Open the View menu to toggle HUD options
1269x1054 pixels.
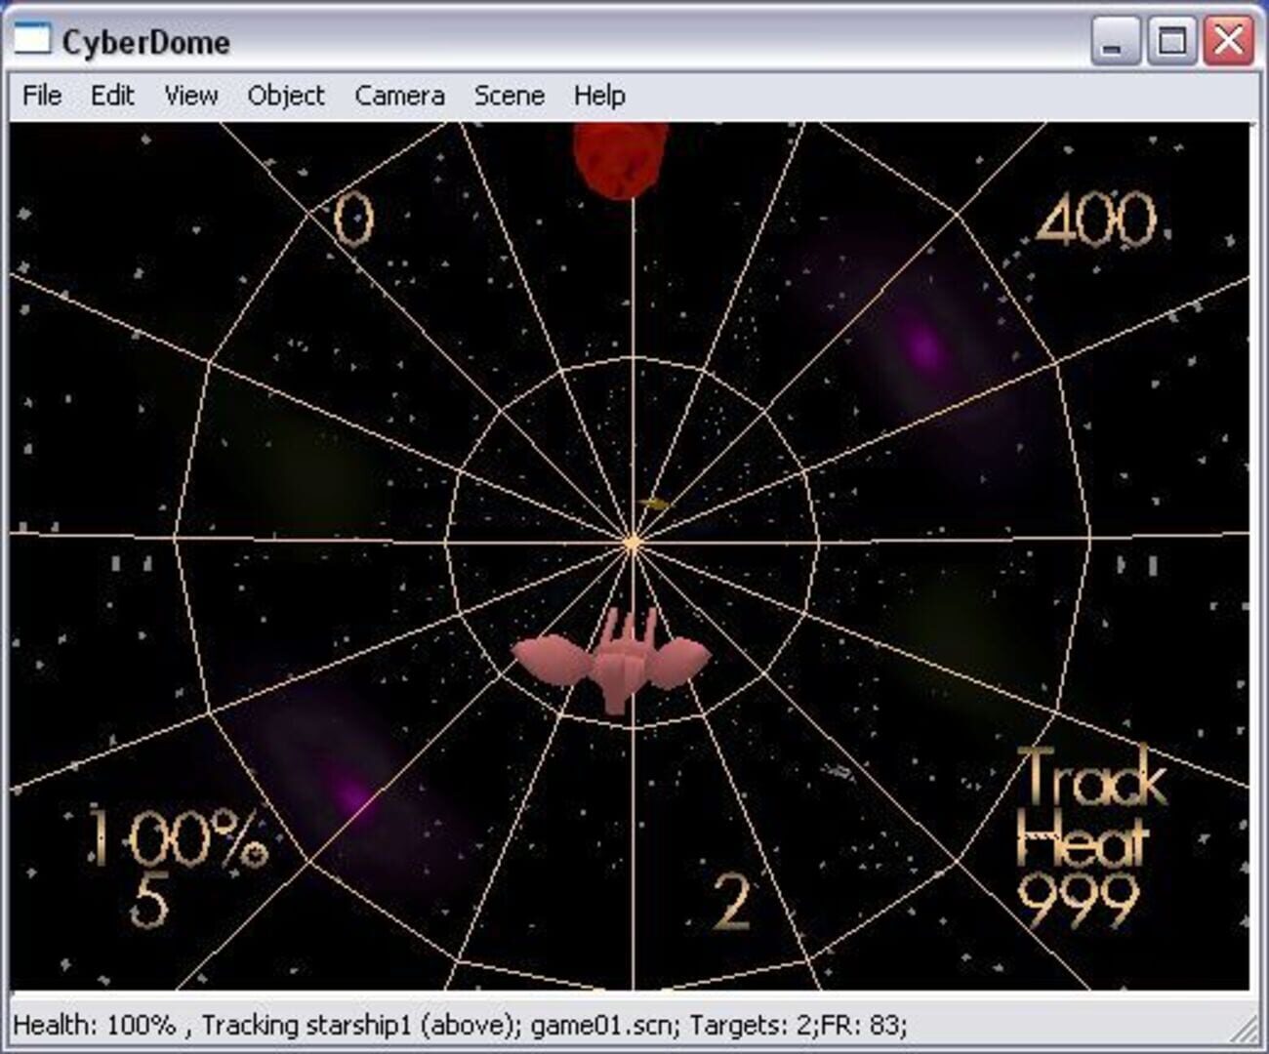click(x=191, y=95)
